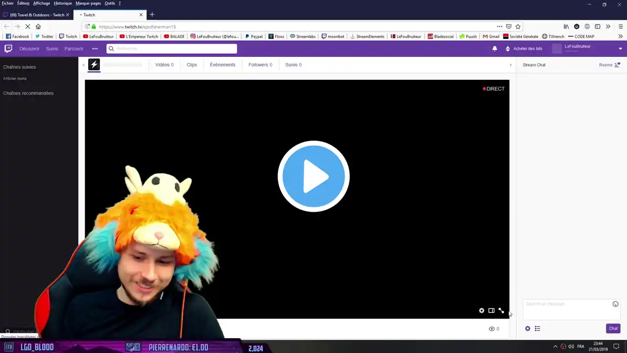
Task: Open the channel Followers tab
Action: click(260, 65)
